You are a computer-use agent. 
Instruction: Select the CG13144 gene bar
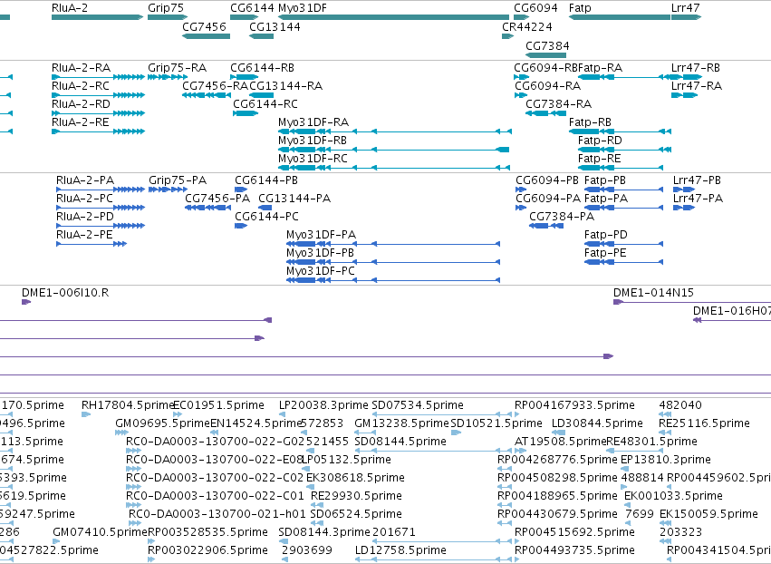(x=261, y=36)
